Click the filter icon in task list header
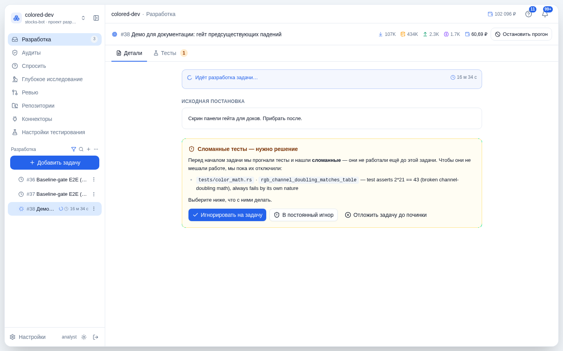Viewport: 563px width, 351px height. tap(74, 149)
